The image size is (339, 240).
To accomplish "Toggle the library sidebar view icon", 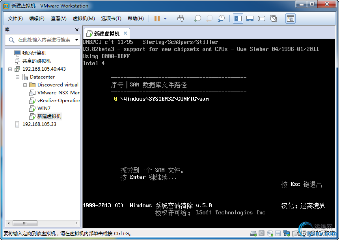I will (x=238, y=19).
